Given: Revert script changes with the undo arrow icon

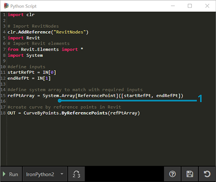Looking at the screenshot, I should coord(207,174).
